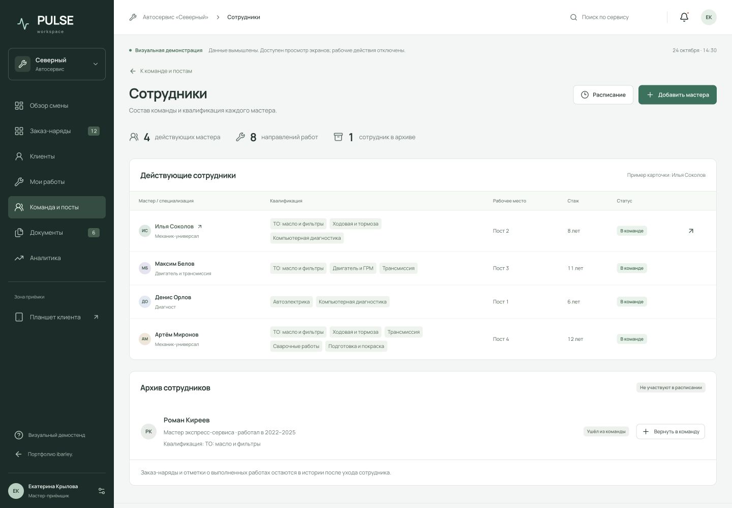Click the ИС avatar of Илья Соколов
The width and height of the screenshot is (732, 508).
[x=145, y=231]
